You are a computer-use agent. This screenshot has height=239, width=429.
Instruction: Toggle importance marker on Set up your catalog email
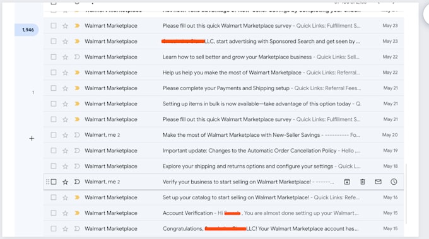pyautogui.click(x=77, y=197)
